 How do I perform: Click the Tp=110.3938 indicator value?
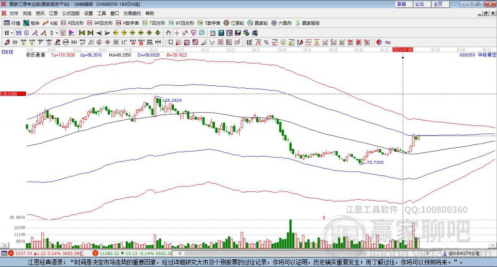coord(63,55)
